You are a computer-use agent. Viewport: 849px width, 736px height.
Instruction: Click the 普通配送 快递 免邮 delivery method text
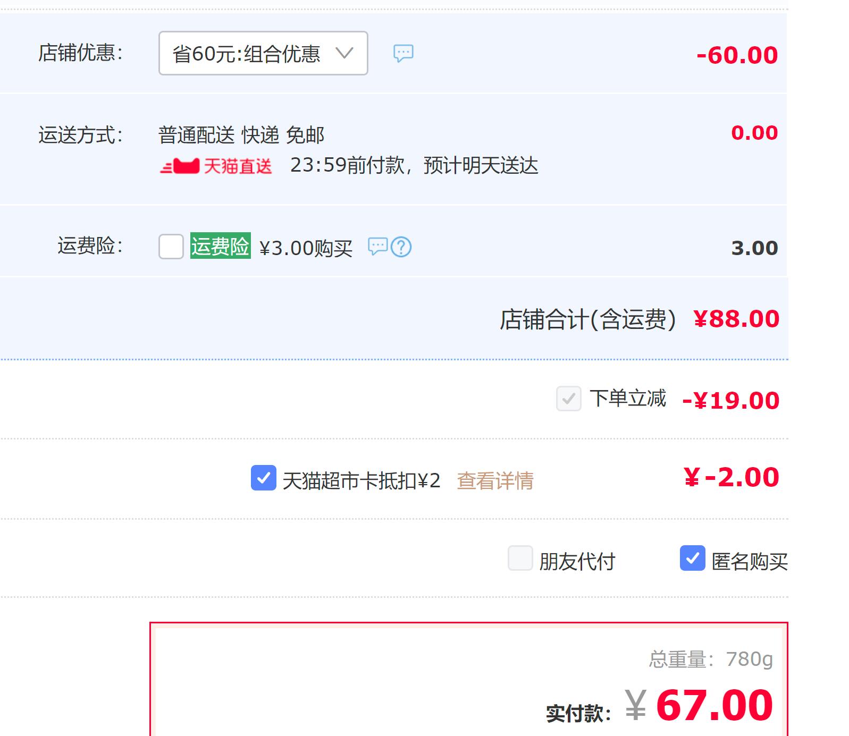tap(241, 135)
